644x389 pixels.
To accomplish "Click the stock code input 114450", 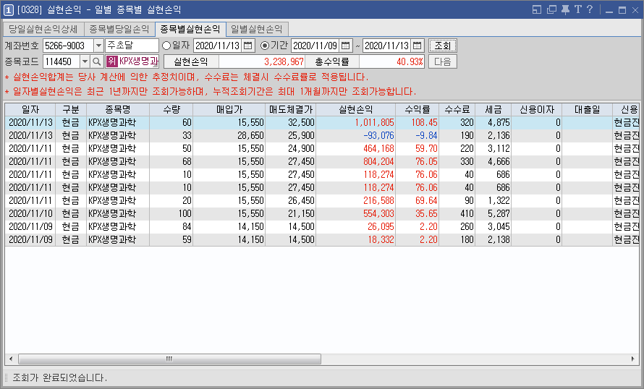I will [x=62, y=61].
